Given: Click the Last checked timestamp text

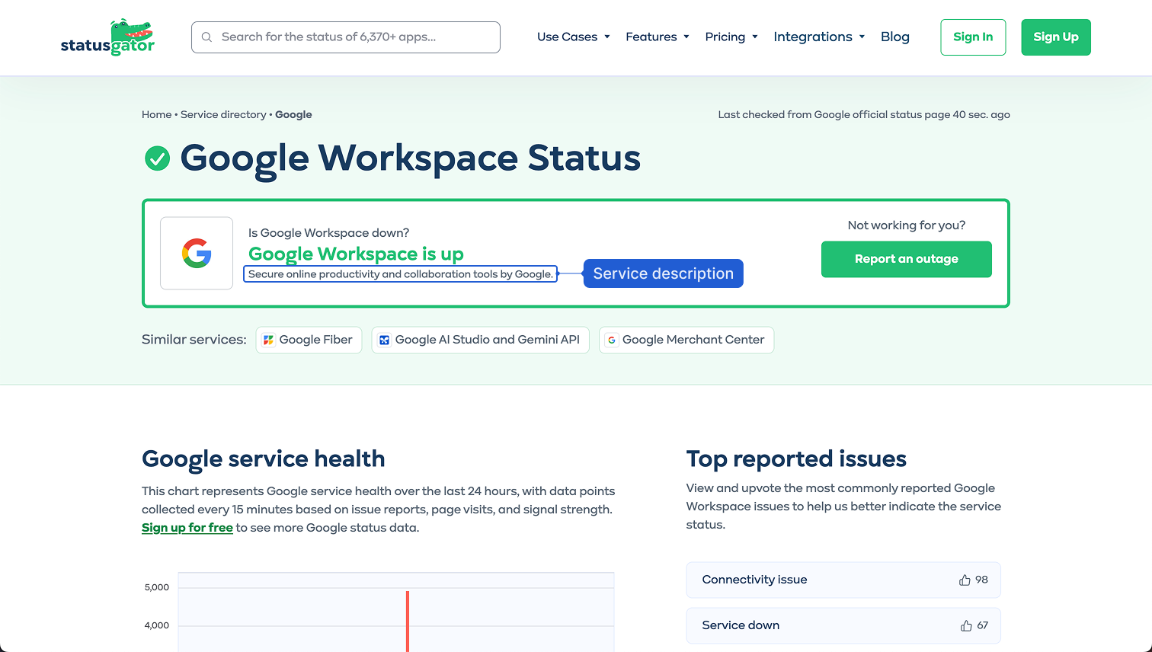Looking at the screenshot, I should 864,115.
